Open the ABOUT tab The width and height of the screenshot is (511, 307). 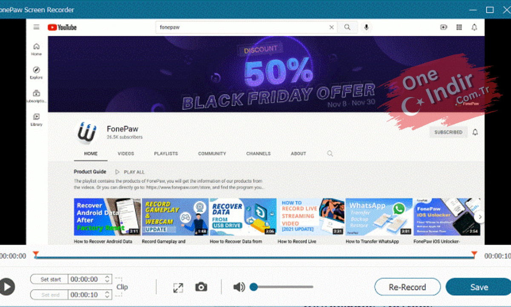pyautogui.click(x=299, y=153)
